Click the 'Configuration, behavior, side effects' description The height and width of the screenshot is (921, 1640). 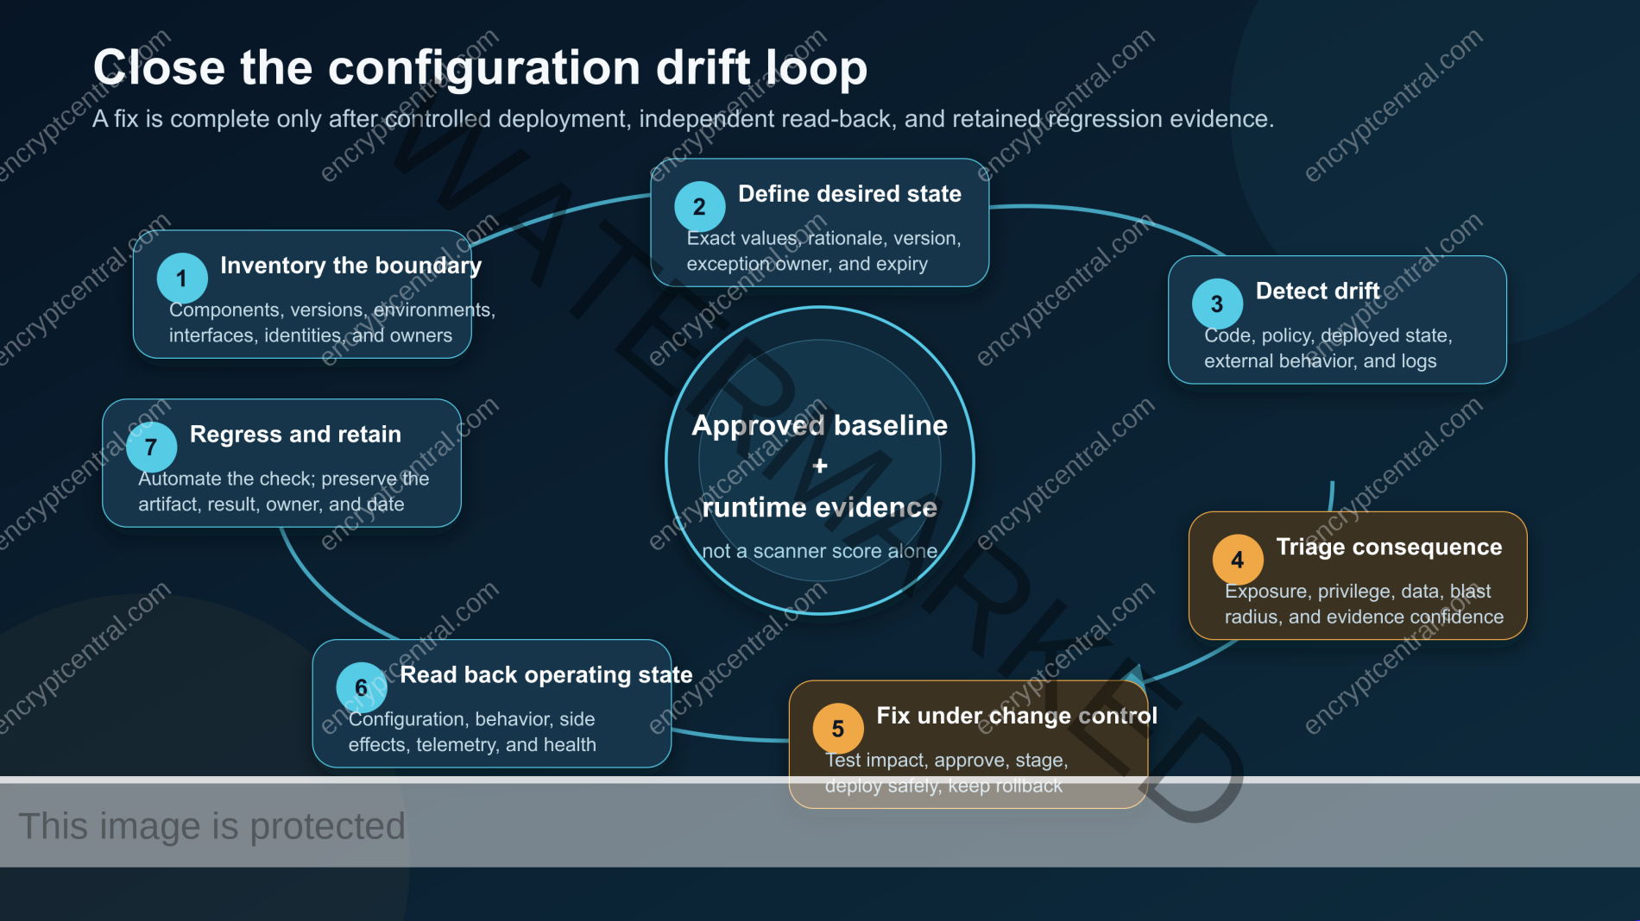pyautogui.click(x=472, y=733)
